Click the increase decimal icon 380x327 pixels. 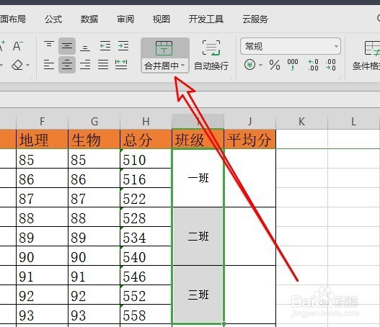click(313, 65)
